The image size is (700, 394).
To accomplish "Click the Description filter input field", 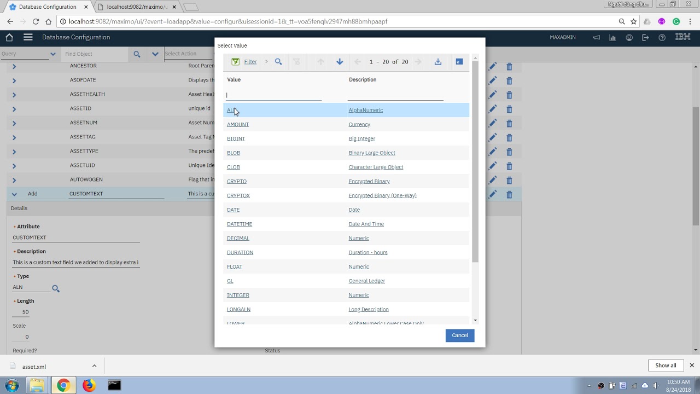I will coord(395,95).
